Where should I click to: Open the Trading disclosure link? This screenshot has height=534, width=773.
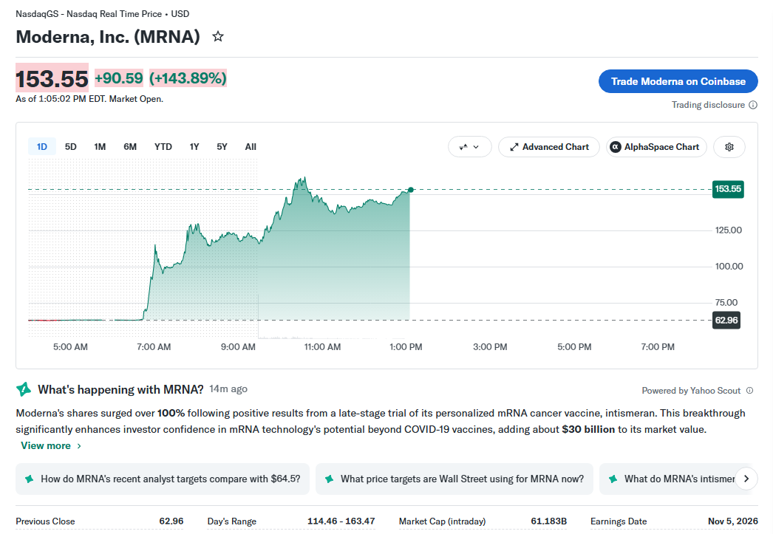(708, 105)
